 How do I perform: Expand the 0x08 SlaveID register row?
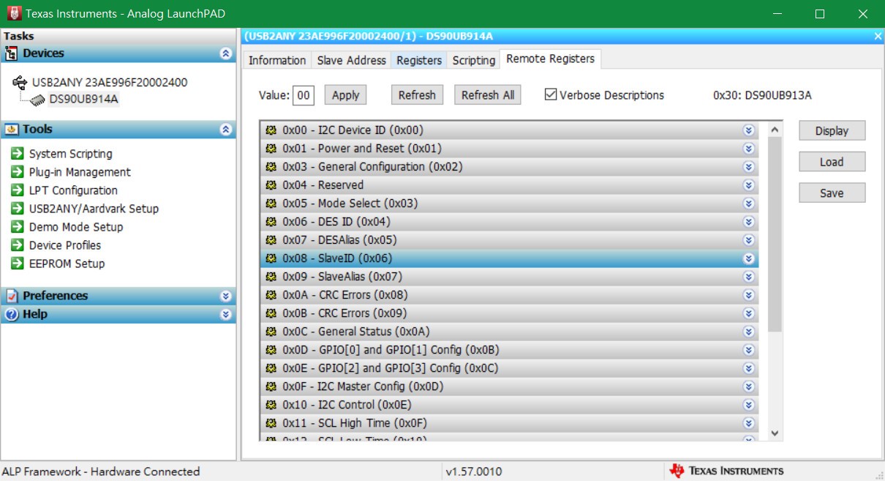(748, 258)
